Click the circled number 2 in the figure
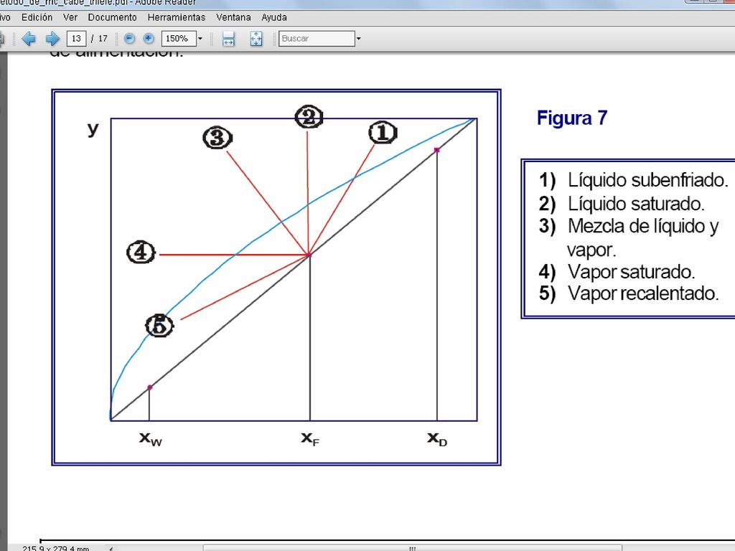This screenshot has height=551, width=735. [x=309, y=117]
